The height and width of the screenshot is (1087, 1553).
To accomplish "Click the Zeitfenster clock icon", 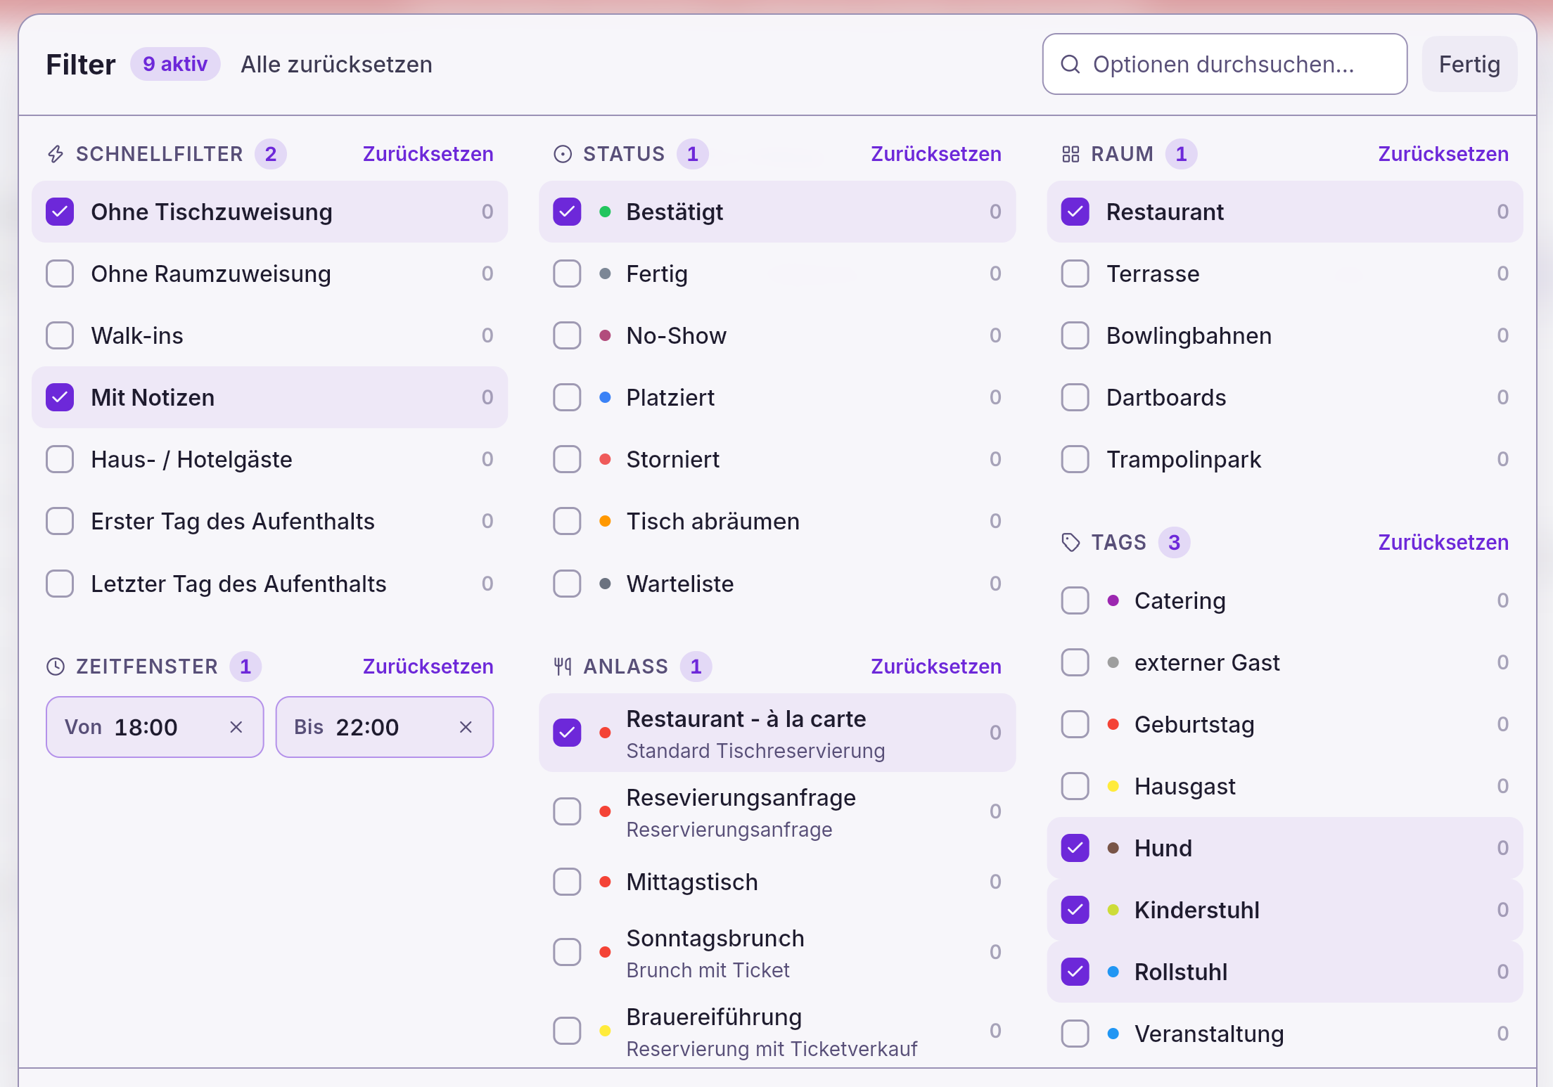I will point(56,667).
